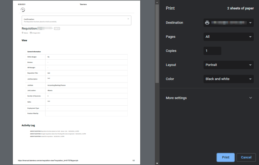Click the printer icon in Destination field

[x=207, y=23]
